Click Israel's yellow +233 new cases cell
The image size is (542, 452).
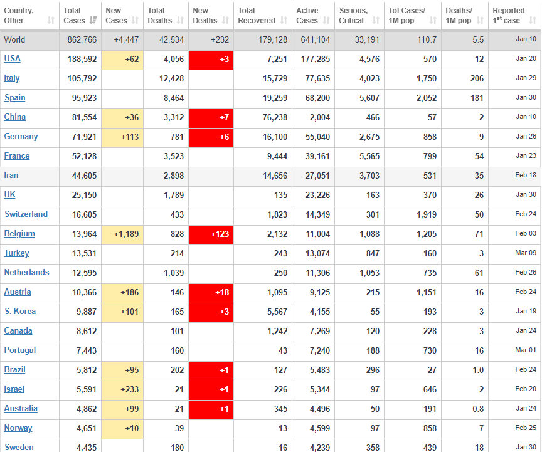coord(122,389)
